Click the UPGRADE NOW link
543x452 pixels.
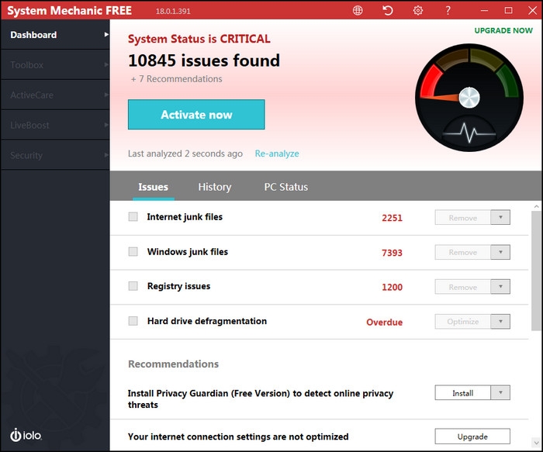(503, 30)
